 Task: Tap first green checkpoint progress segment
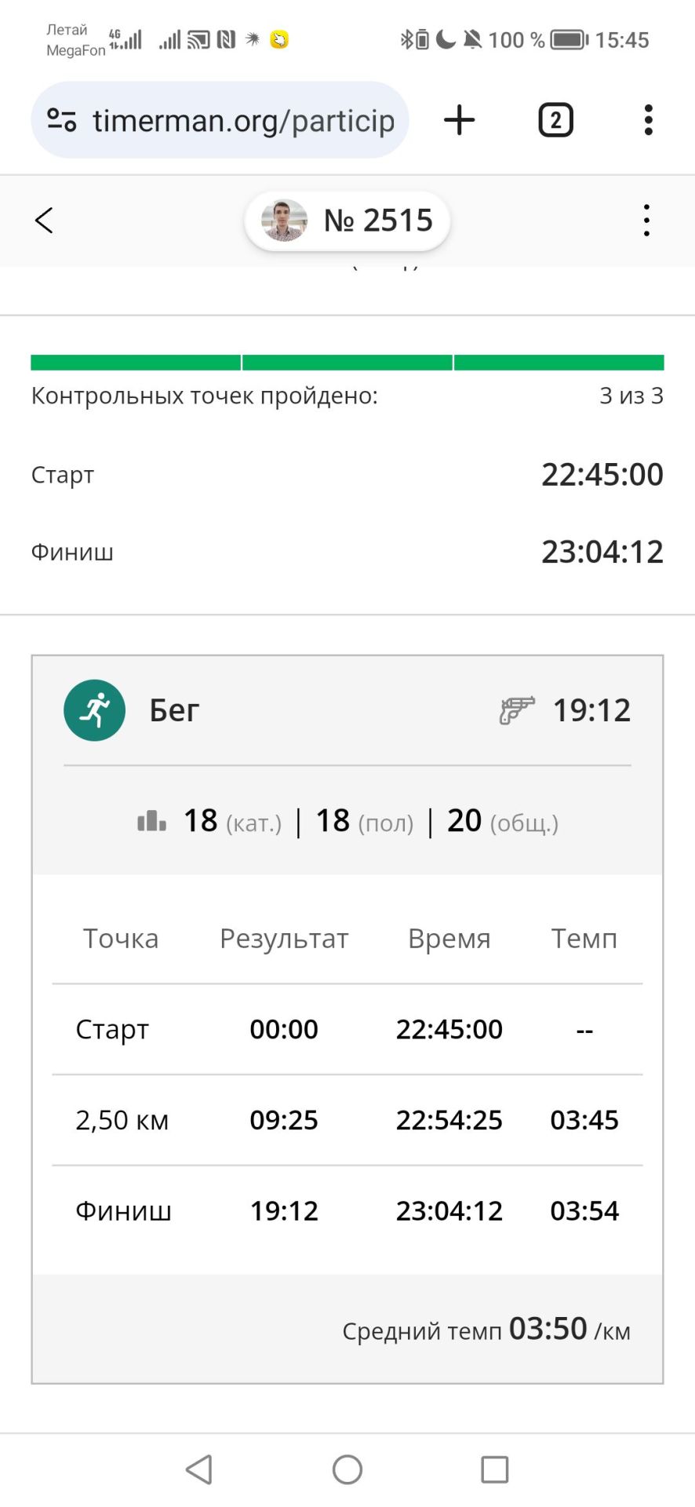coord(136,363)
